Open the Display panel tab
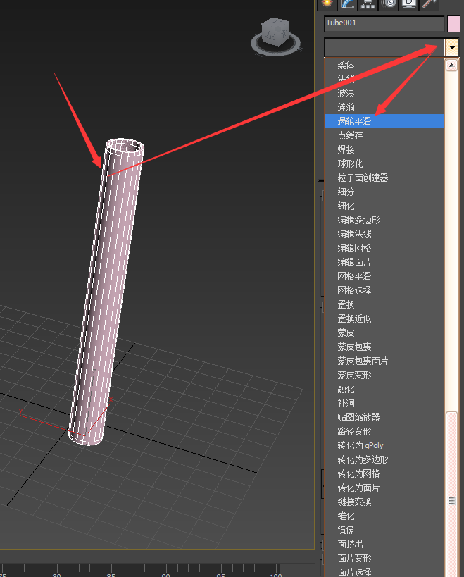The width and height of the screenshot is (464, 577). click(x=408, y=4)
